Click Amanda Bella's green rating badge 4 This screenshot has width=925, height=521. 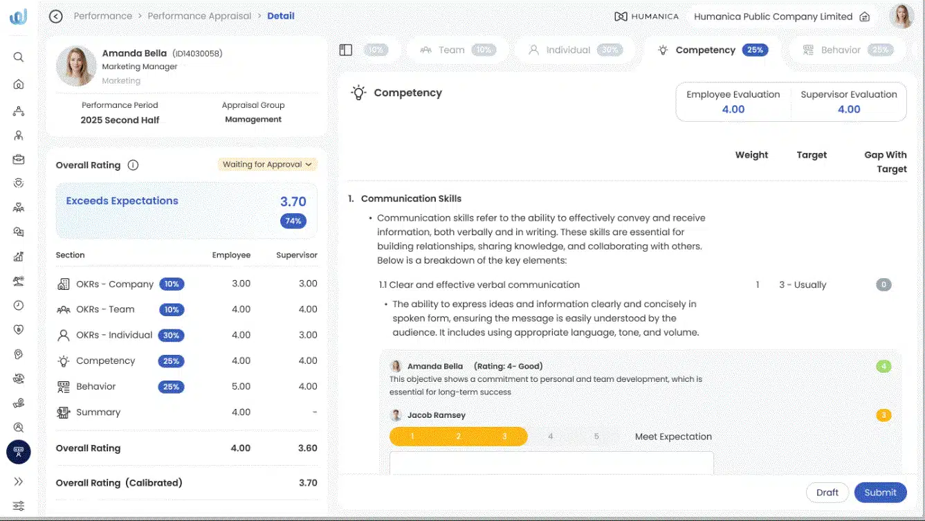tap(883, 366)
